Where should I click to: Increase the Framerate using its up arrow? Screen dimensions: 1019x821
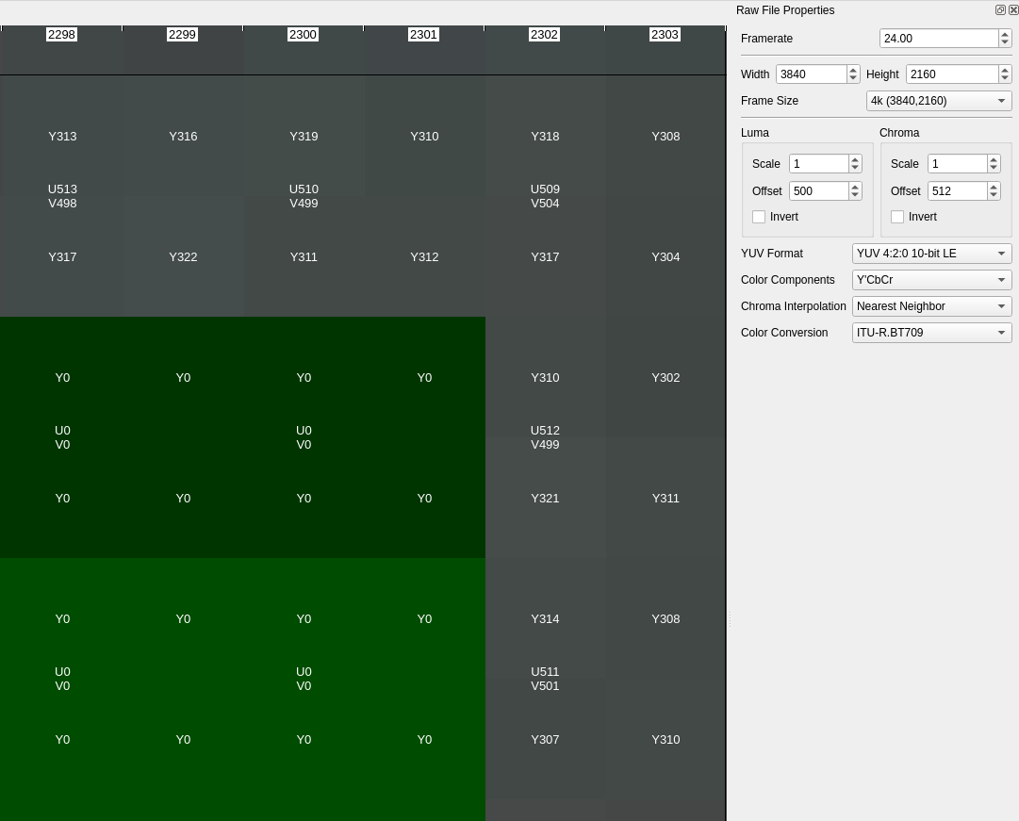tap(1007, 34)
